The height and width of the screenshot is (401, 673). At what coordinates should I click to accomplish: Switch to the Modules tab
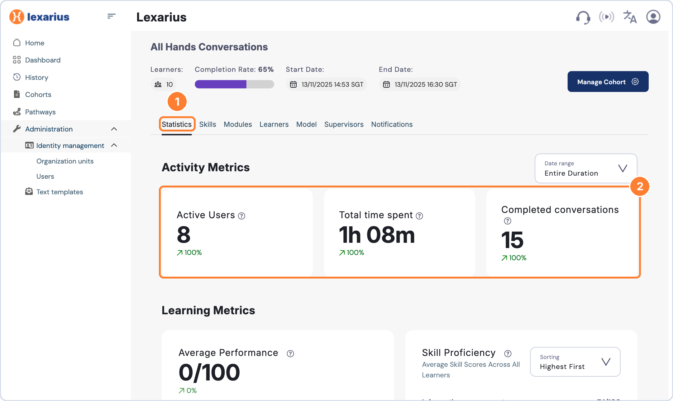[238, 124]
